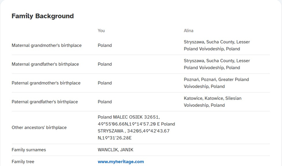Image resolution: width=282 pixels, height=166 pixels.
Task: Click Alina's Katowice, Silesian Voivodeship entry
Action: click(x=212, y=102)
